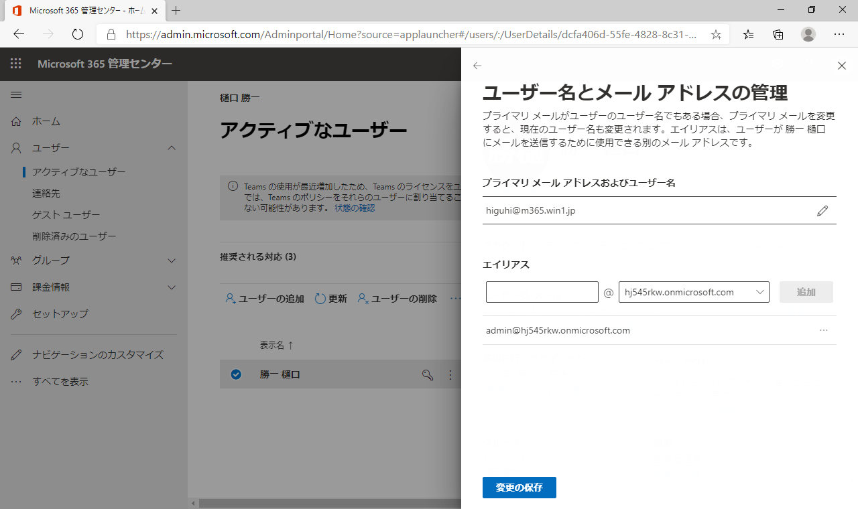Click the alias name input field
The image size is (858, 509).
pyautogui.click(x=542, y=292)
